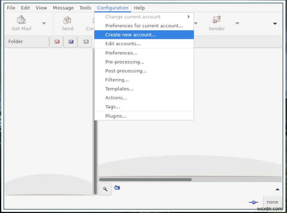
Task: Click the folder pane vertical scrollbar
Action: (x=95, y=157)
